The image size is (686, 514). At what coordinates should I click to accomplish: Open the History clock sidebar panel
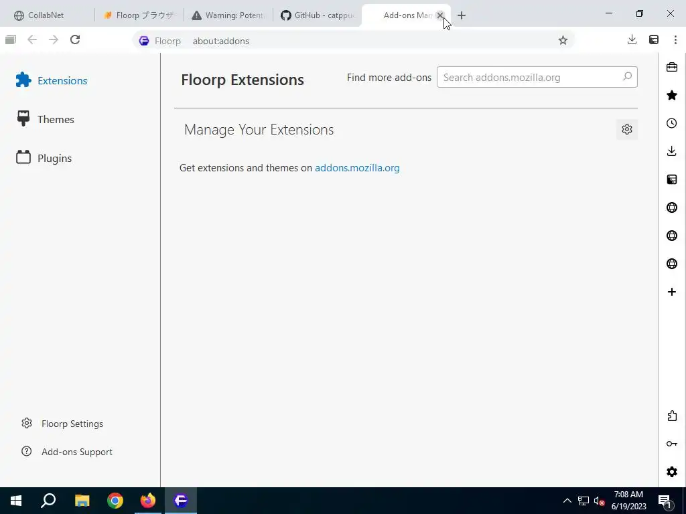(x=672, y=123)
